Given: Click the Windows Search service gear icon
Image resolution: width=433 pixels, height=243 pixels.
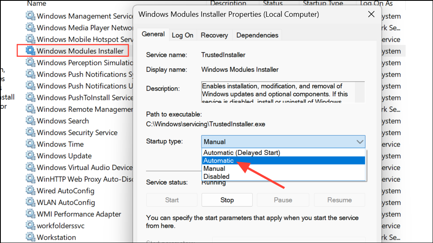Looking at the screenshot, I should (30, 121).
